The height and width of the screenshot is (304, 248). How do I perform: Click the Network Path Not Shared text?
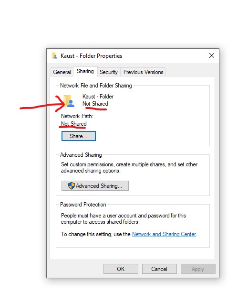click(74, 124)
